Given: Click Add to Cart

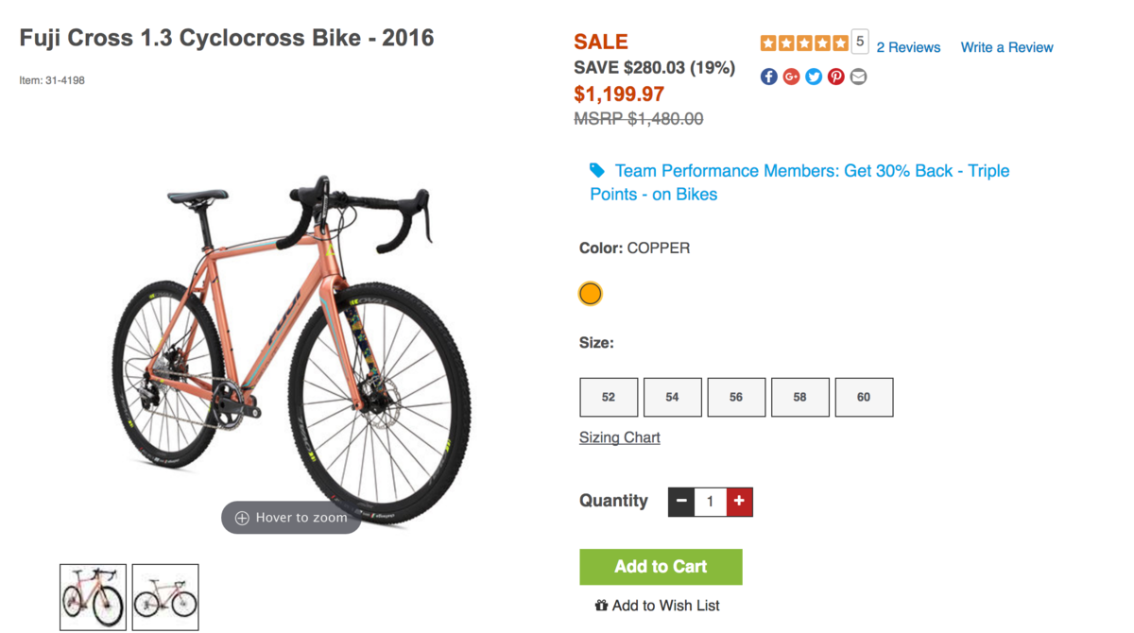Looking at the screenshot, I should 660,566.
